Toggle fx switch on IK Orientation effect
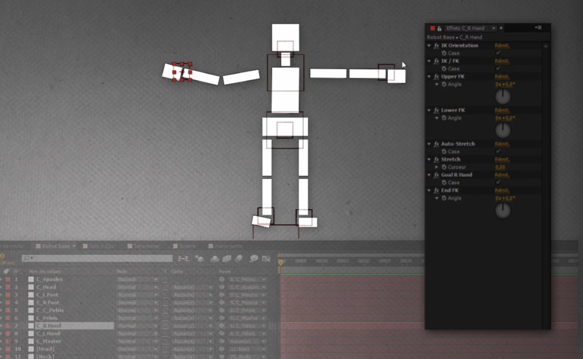Screen dimensions: 583x359 [x=436, y=46]
